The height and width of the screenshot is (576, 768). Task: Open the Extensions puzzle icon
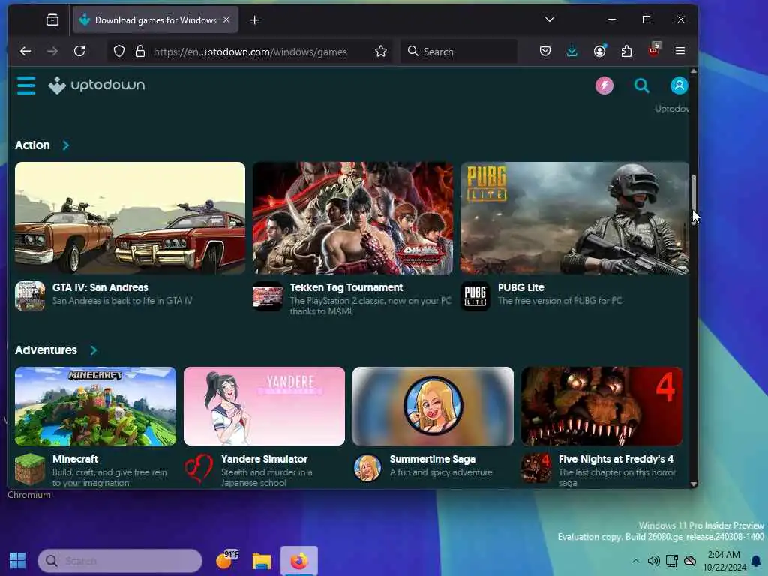point(626,51)
